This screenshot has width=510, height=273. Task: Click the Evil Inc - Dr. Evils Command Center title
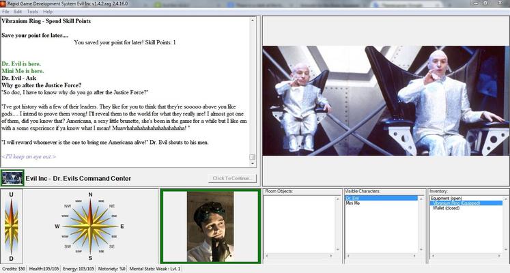(x=79, y=178)
